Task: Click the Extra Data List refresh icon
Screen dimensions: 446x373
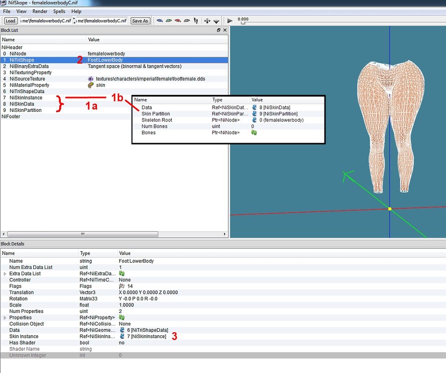Action: click(x=122, y=274)
